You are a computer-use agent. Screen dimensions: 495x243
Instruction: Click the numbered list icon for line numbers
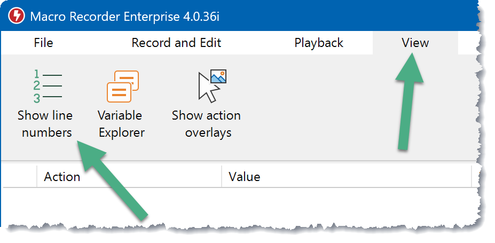tap(47, 86)
